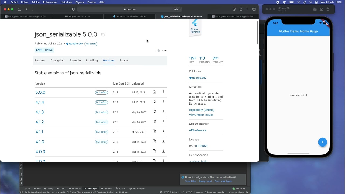Open the document icon for version 4.1.4
Image resolution: width=345 pixels, height=194 pixels.
(154, 102)
